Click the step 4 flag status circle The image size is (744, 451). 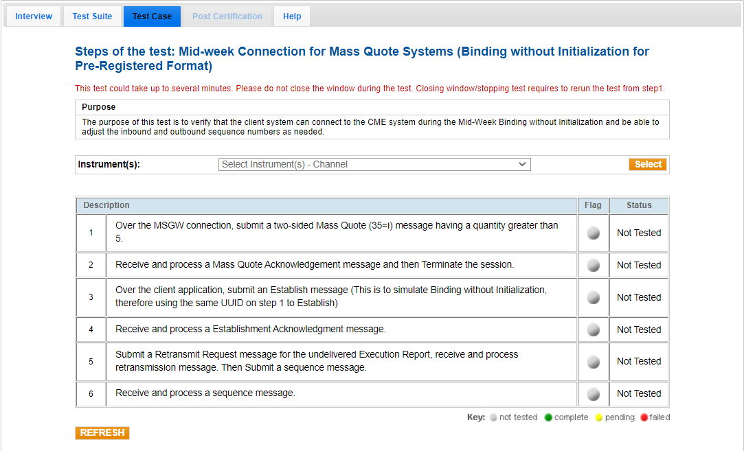[x=594, y=329]
